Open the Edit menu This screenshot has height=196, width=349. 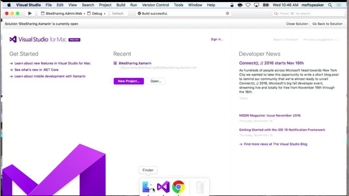click(60, 5)
